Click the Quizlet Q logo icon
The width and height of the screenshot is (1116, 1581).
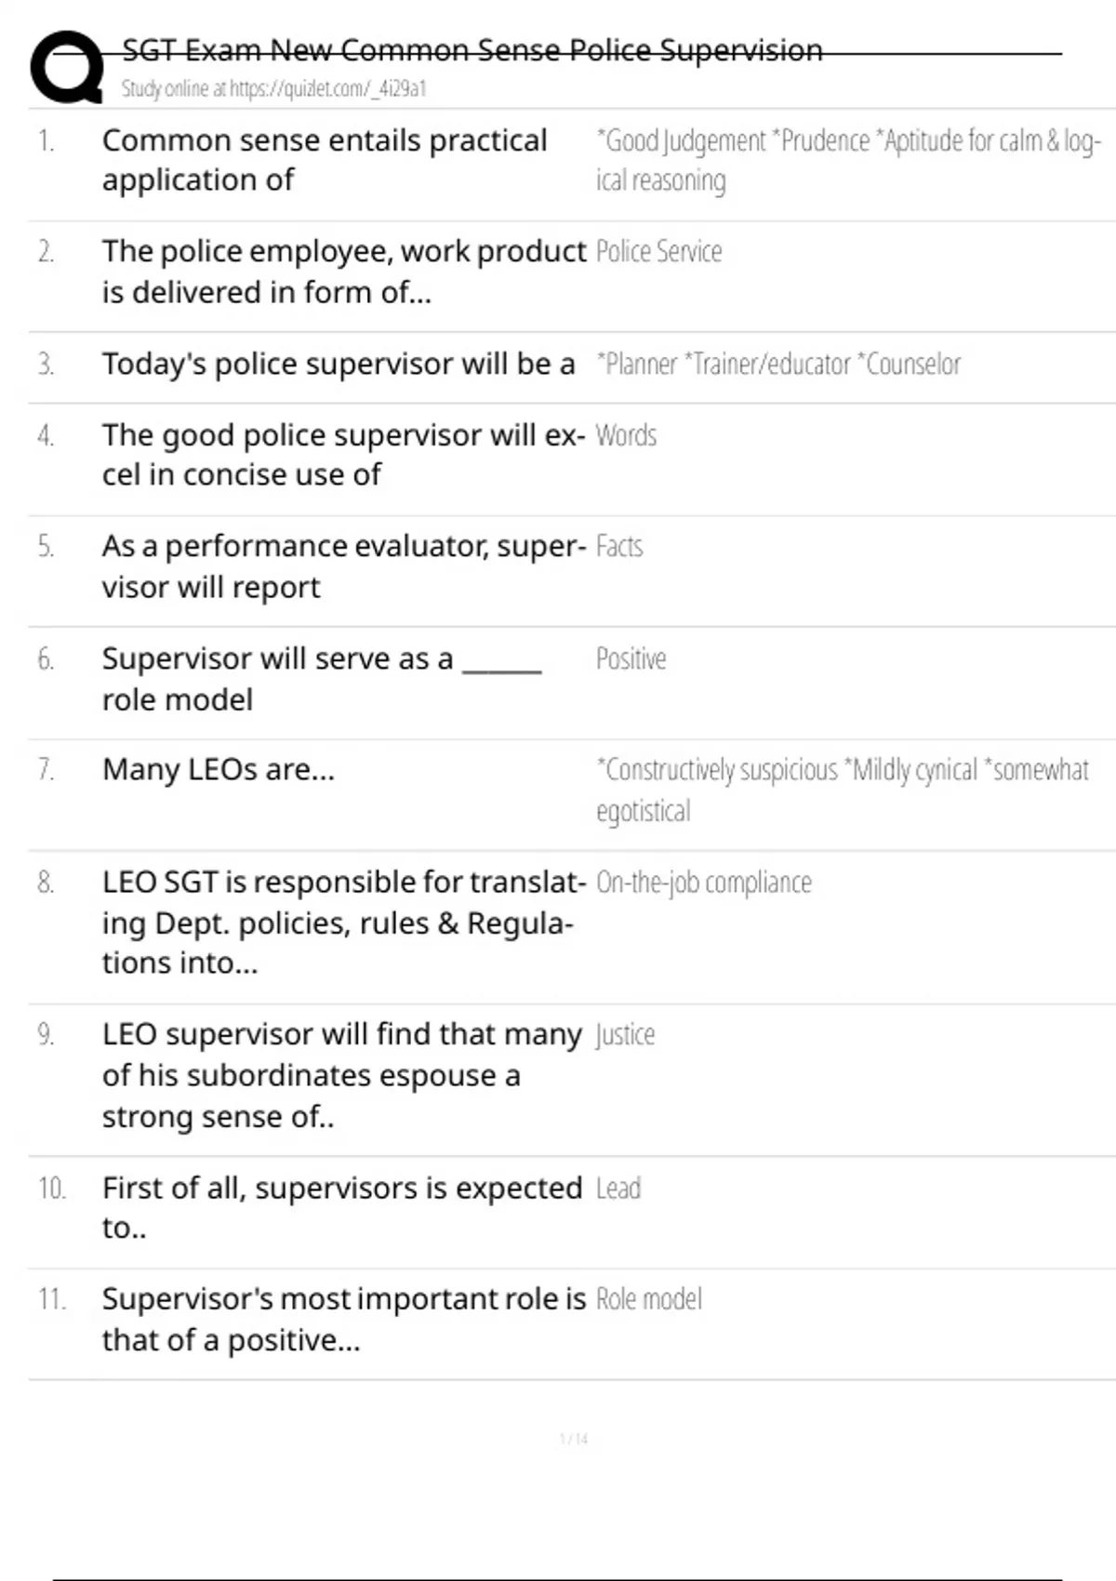tap(67, 67)
